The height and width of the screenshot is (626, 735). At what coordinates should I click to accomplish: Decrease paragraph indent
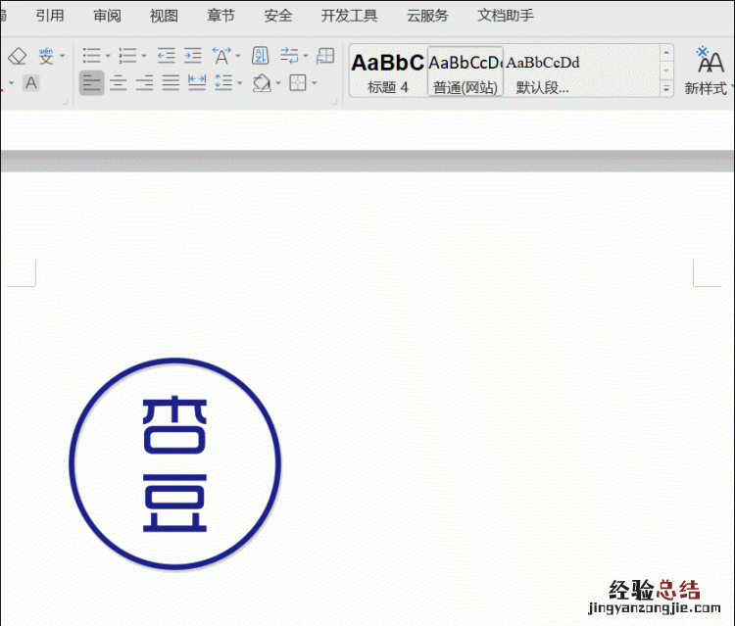coord(166,56)
